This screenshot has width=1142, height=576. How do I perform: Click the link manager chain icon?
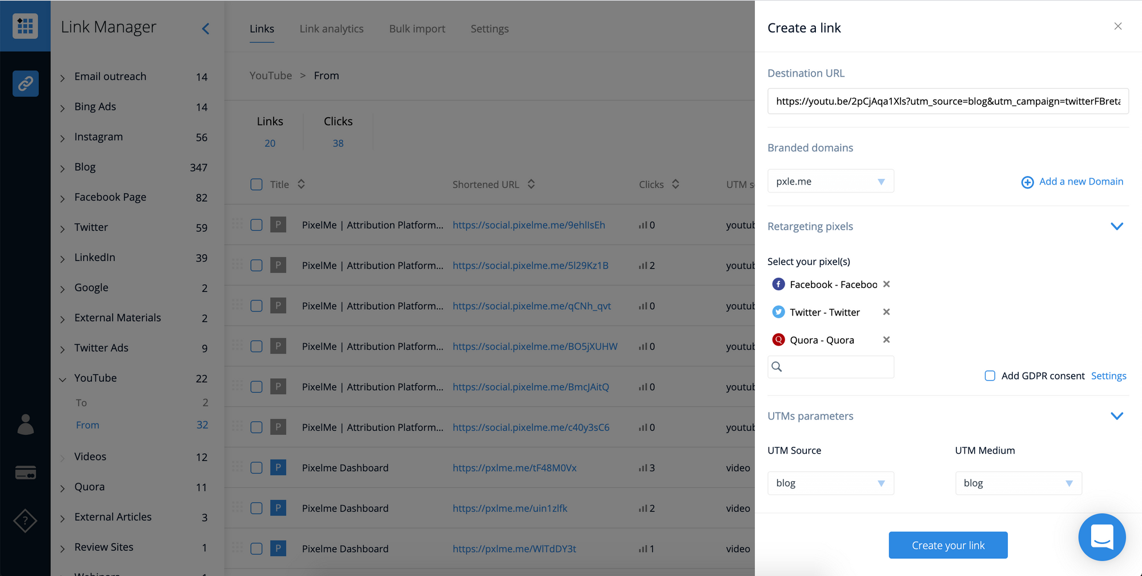click(26, 84)
